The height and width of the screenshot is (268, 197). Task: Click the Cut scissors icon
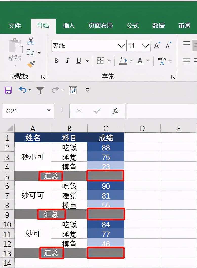tap(31, 41)
